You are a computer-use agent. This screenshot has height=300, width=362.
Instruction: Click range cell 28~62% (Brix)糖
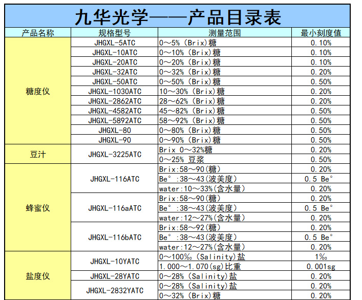(225, 101)
